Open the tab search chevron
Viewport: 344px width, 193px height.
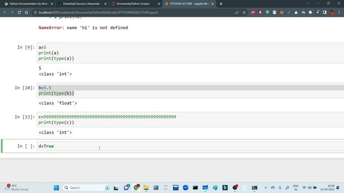click(x=308, y=4)
